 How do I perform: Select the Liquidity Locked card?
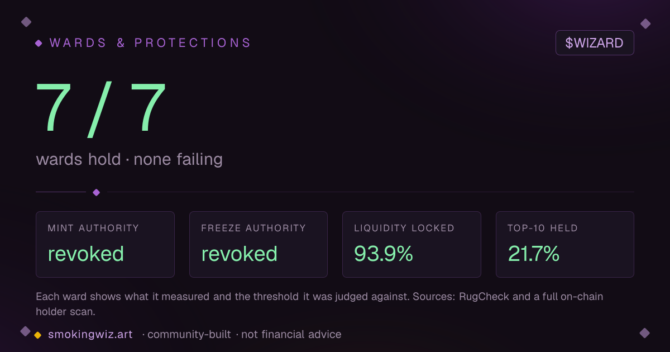(x=411, y=244)
